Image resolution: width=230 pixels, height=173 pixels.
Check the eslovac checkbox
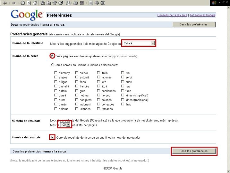pyautogui.click(x=56, y=109)
